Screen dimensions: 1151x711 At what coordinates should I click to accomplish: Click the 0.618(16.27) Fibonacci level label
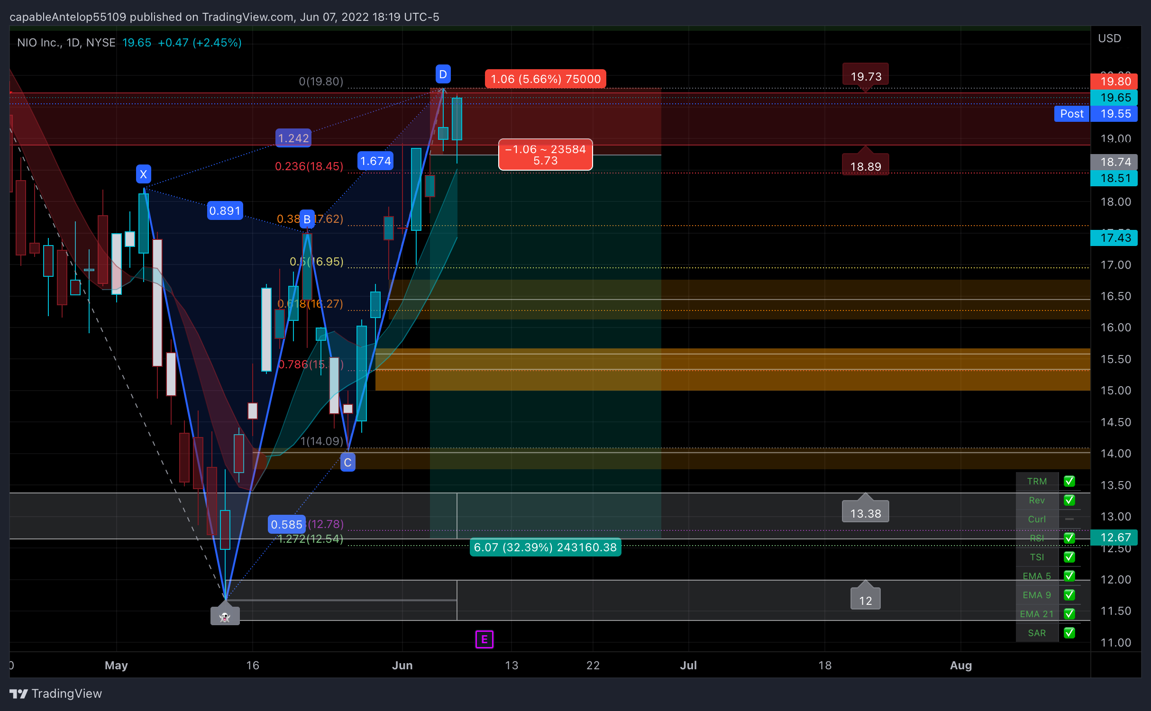click(x=310, y=303)
